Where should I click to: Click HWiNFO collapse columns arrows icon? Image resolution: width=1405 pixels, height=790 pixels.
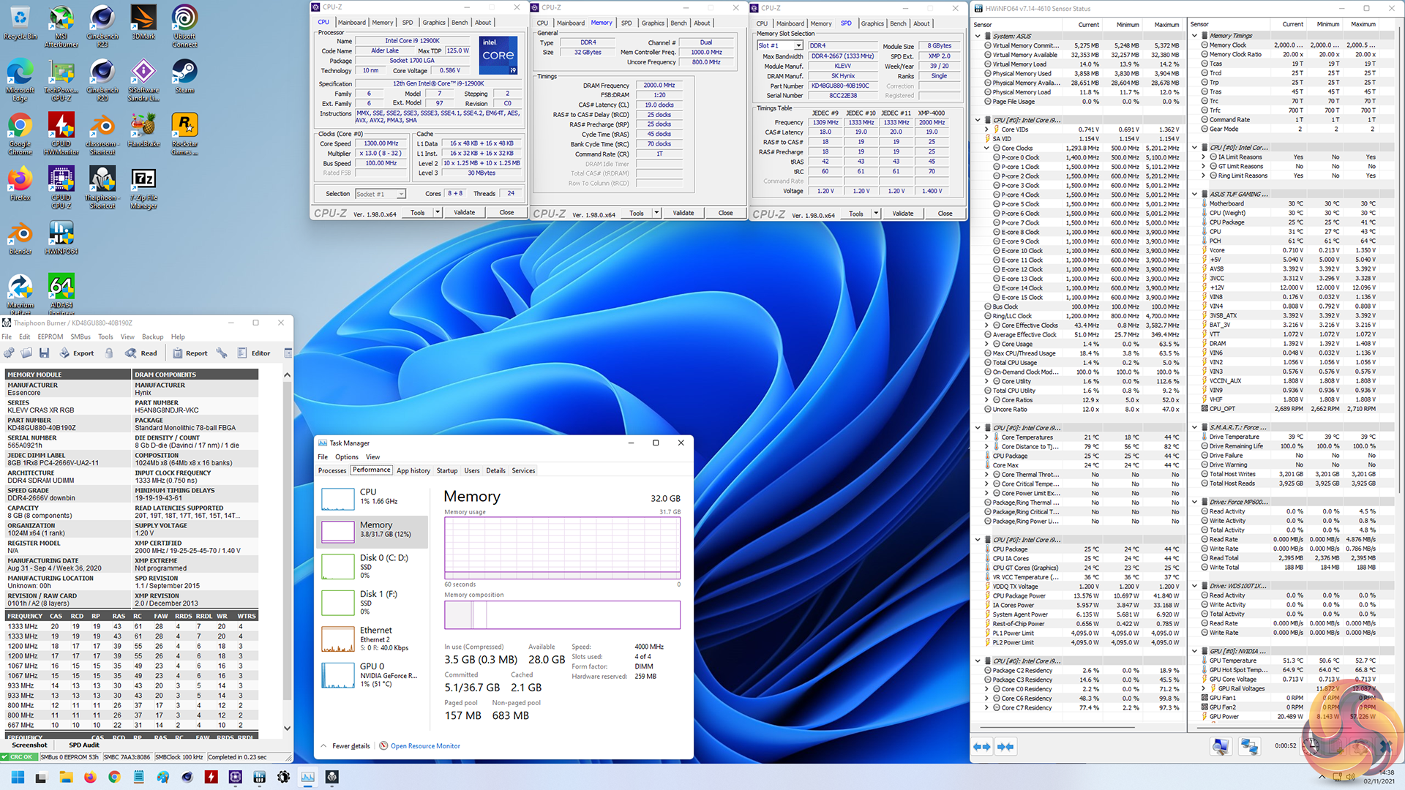[1005, 747]
